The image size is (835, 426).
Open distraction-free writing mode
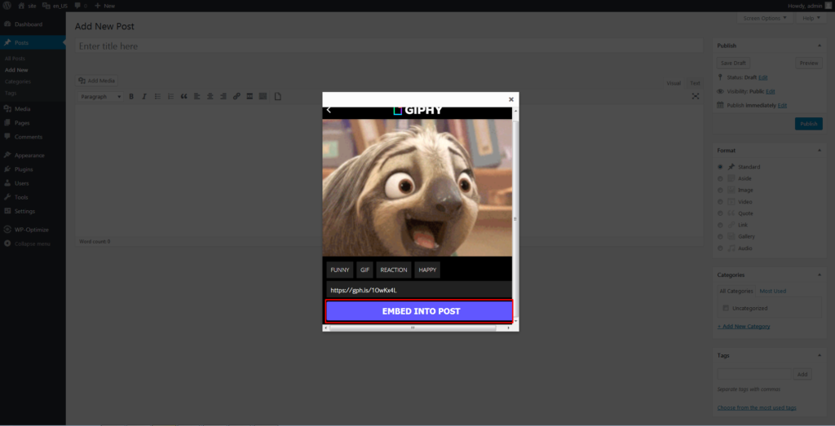coord(695,96)
